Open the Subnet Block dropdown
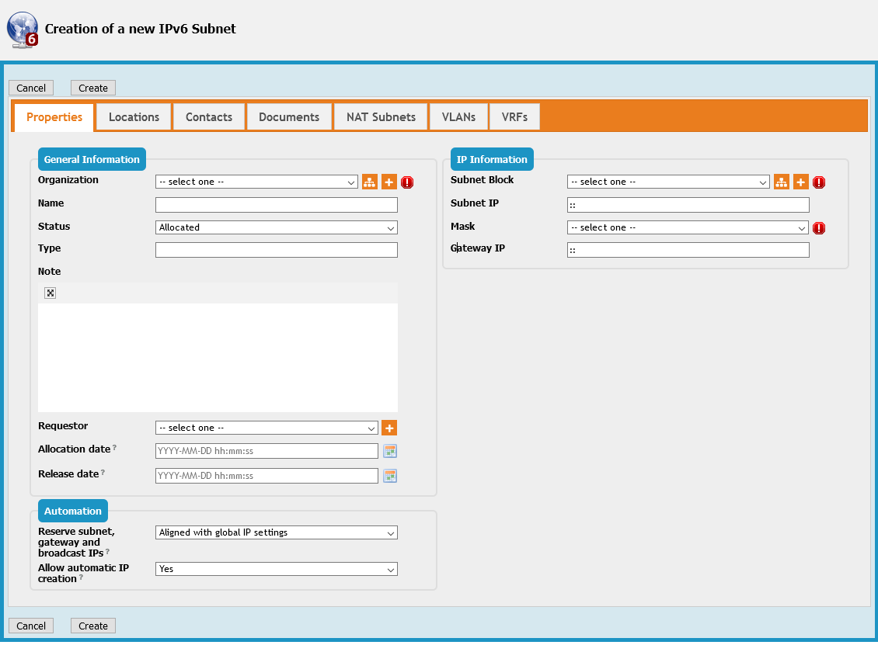This screenshot has height=645, width=878. (x=668, y=182)
